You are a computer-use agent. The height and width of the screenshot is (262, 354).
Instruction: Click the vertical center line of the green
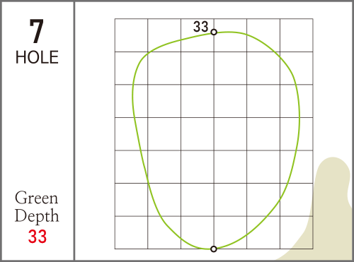pyautogui.click(x=214, y=141)
